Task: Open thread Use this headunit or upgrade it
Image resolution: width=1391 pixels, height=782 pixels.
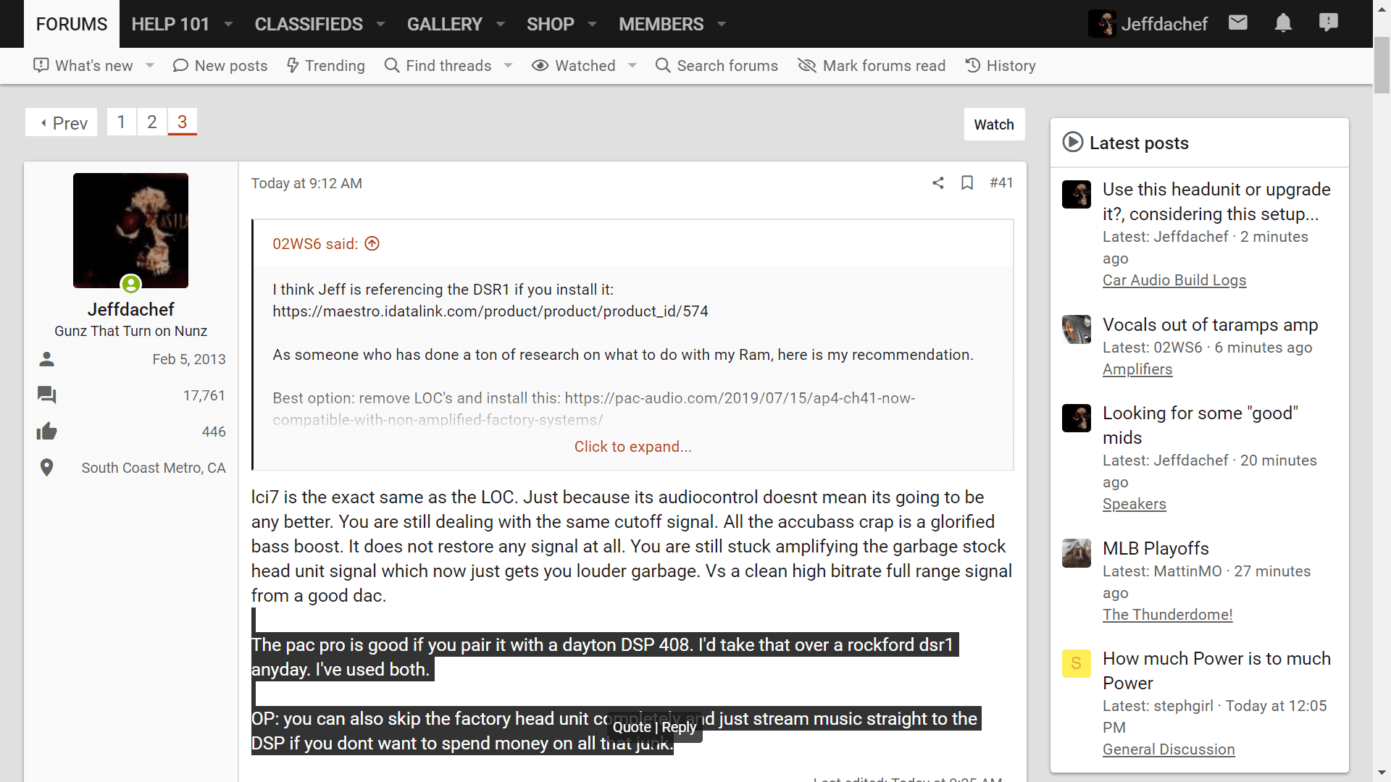Action: click(x=1216, y=201)
